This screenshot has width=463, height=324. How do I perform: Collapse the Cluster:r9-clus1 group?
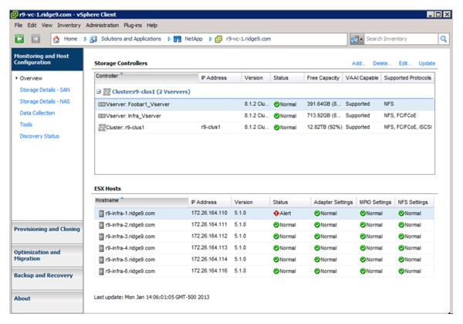99,92
